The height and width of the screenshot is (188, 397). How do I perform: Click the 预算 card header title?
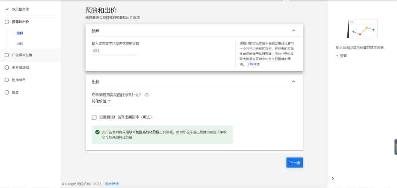point(96,31)
